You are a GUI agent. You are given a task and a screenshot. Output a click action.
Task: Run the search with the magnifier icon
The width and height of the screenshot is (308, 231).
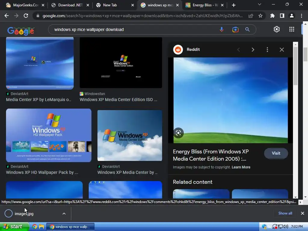click(247, 29)
